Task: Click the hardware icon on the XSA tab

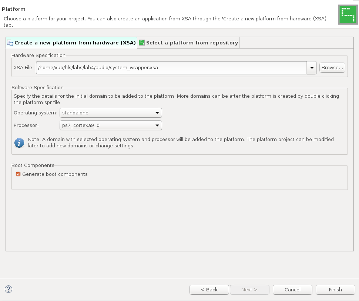Action: click(10, 43)
